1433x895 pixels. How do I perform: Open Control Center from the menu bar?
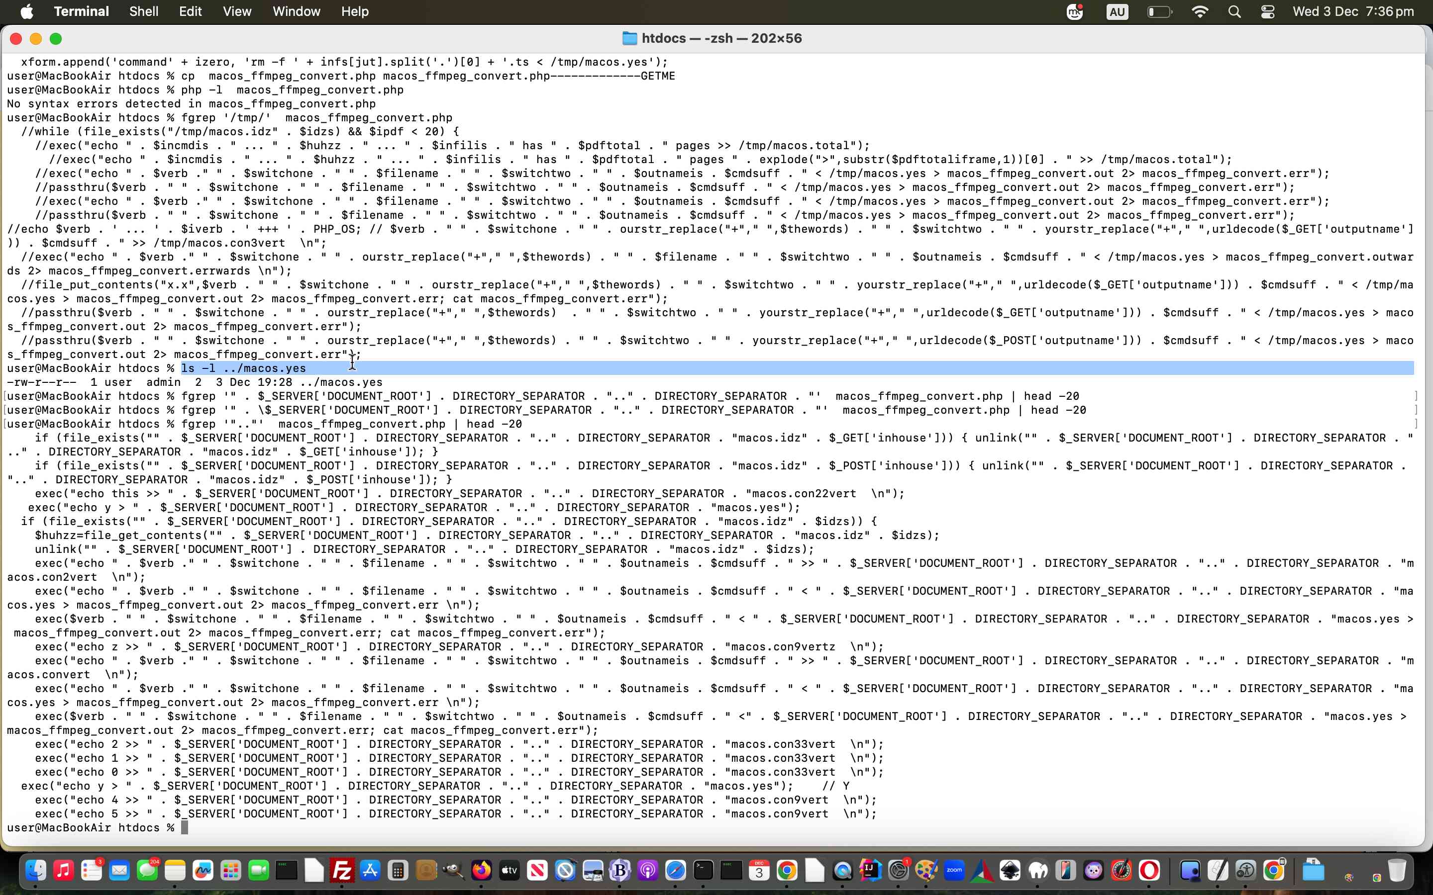[x=1267, y=11]
